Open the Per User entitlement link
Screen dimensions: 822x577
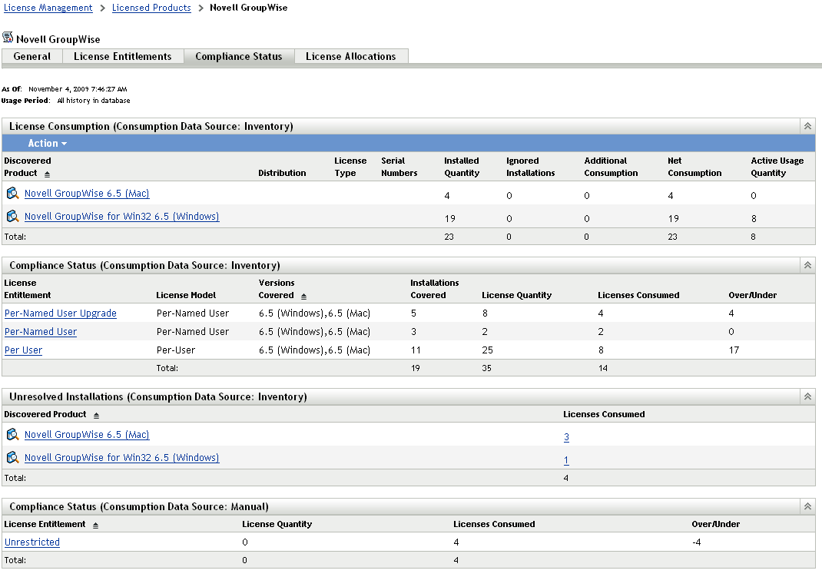[x=23, y=350]
